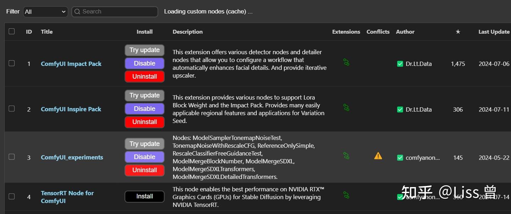Sort by the Author column header

pos(405,32)
